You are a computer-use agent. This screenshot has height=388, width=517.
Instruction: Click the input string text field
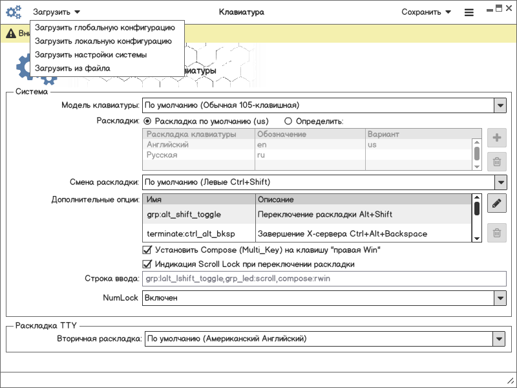pyautogui.click(x=323, y=279)
